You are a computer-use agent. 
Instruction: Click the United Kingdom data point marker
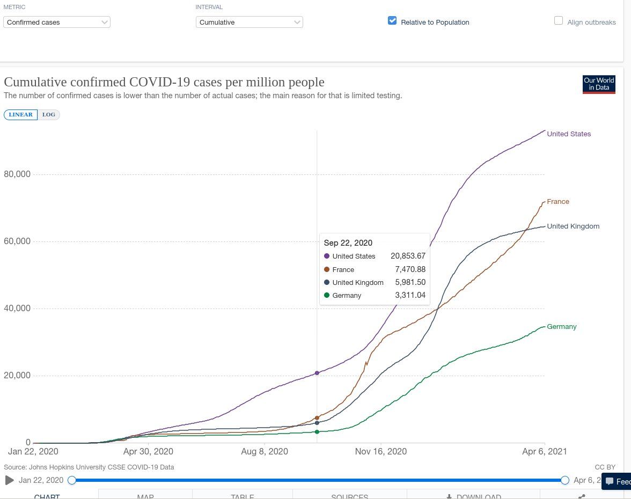317,423
